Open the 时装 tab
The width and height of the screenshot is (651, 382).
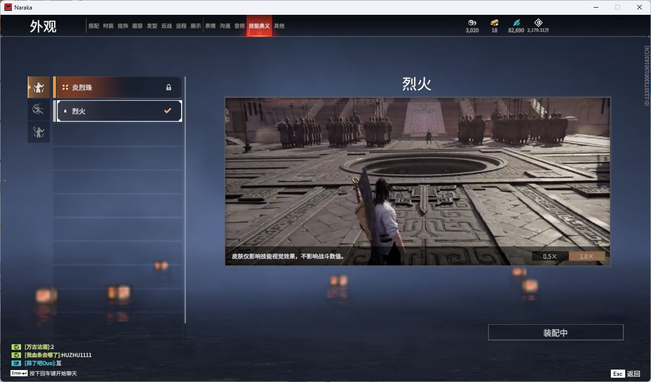(x=108, y=26)
